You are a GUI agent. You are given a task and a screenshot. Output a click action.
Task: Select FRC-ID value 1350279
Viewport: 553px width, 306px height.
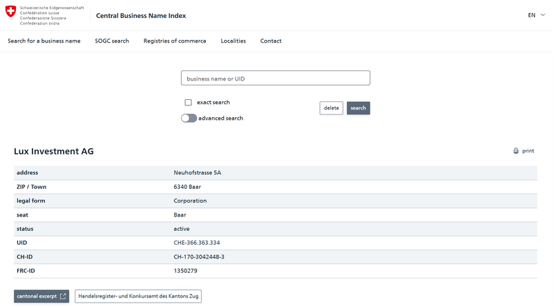pyautogui.click(x=185, y=271)
